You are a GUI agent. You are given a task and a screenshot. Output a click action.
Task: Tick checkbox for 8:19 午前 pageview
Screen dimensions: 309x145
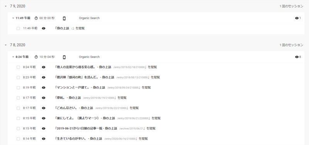pos(18,88)
